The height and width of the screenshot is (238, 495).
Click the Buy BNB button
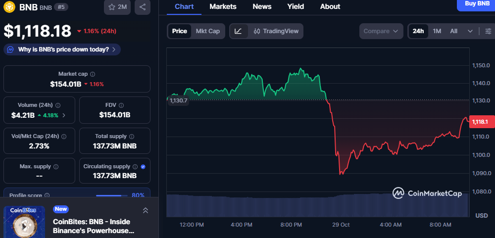coord(477,4)
